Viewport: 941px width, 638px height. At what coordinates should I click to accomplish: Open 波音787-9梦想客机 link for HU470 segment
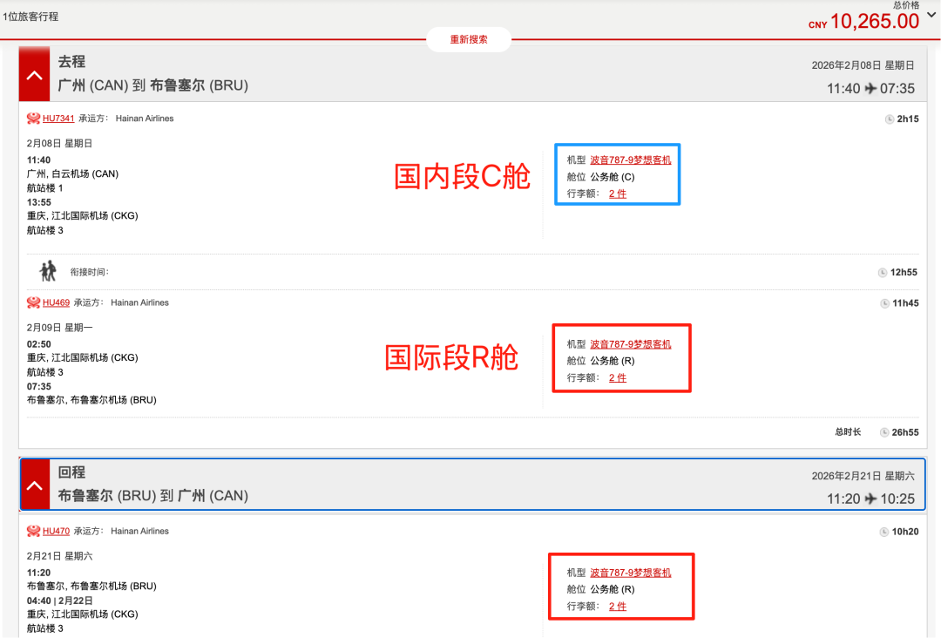pyautogui.click(x=630, y=573)
